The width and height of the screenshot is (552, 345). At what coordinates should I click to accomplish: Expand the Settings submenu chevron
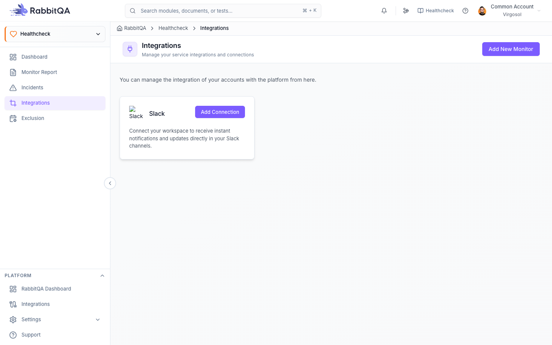98,319
